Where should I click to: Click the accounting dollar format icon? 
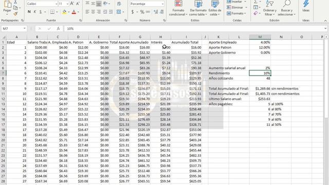[133, 12]
